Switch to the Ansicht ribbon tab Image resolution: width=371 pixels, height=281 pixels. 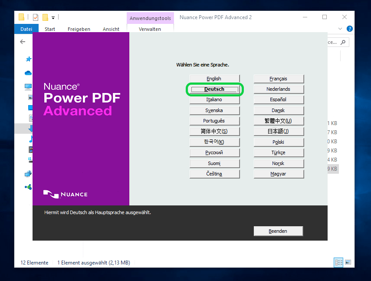pos(111,29)
